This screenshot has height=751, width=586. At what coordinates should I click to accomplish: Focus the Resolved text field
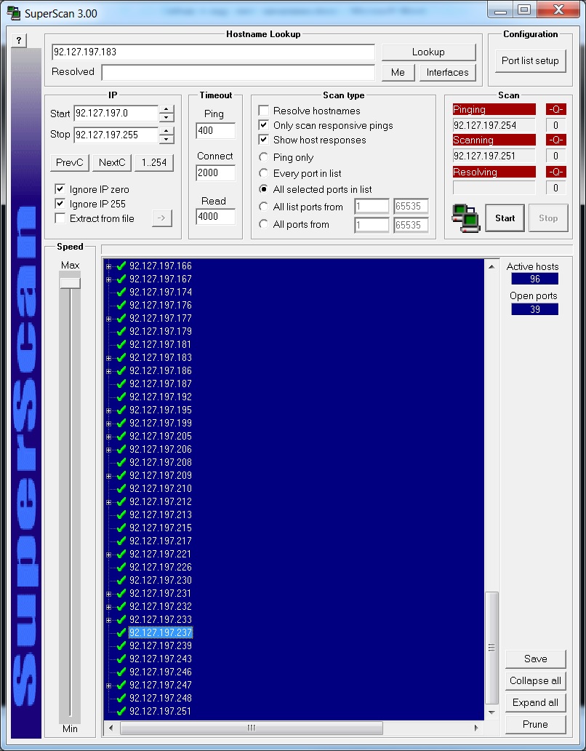click(x=238, y=72)
